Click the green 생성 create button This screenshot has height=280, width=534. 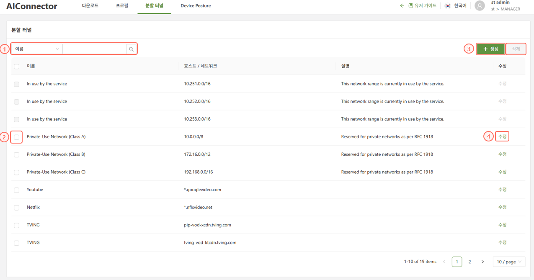coord(490,49)
